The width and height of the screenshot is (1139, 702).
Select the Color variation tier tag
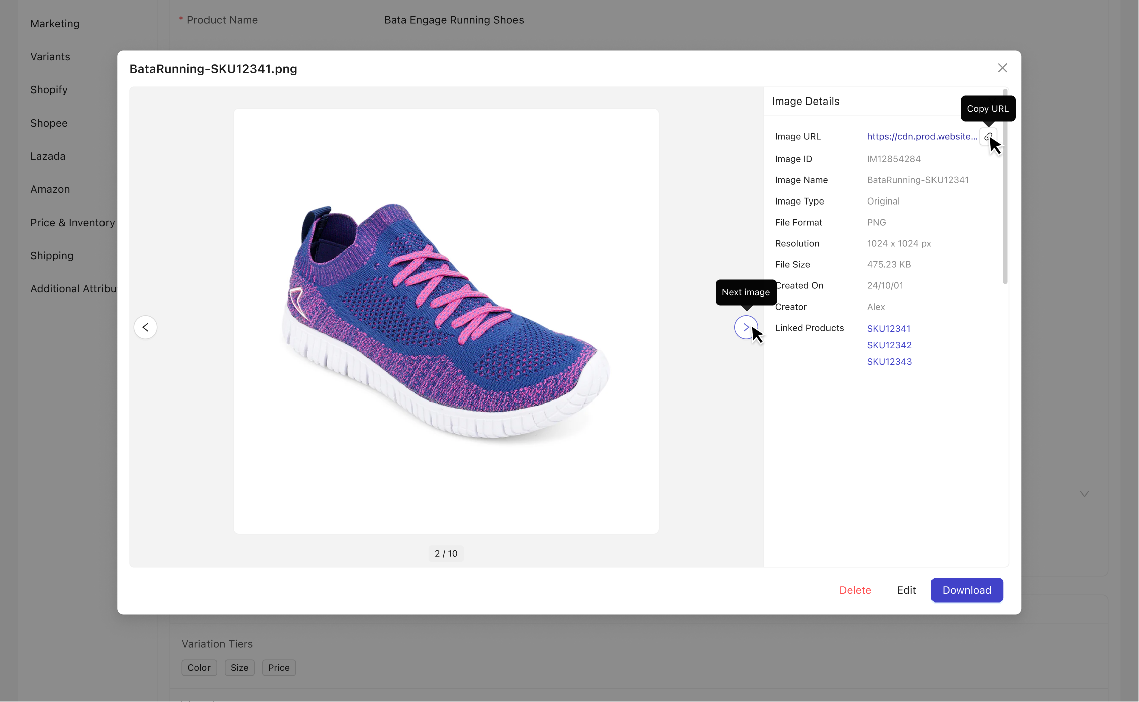point(199,667)
